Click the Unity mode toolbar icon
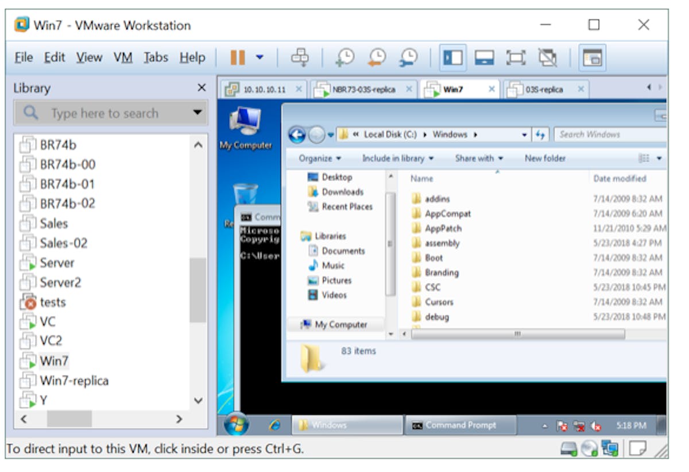This screenshot has height=472, width=689. [x=547, y=57]
